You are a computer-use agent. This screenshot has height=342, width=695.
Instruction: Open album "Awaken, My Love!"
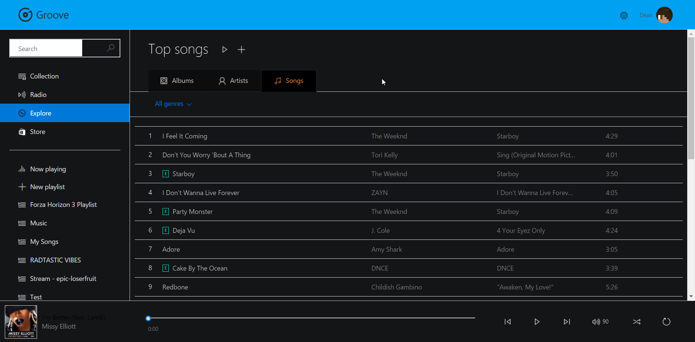(525, 287)
